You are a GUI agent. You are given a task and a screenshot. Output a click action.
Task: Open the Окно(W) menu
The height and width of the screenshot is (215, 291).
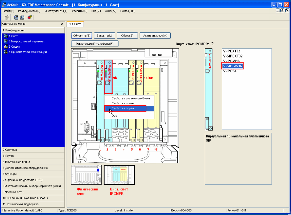coord(110,11)
